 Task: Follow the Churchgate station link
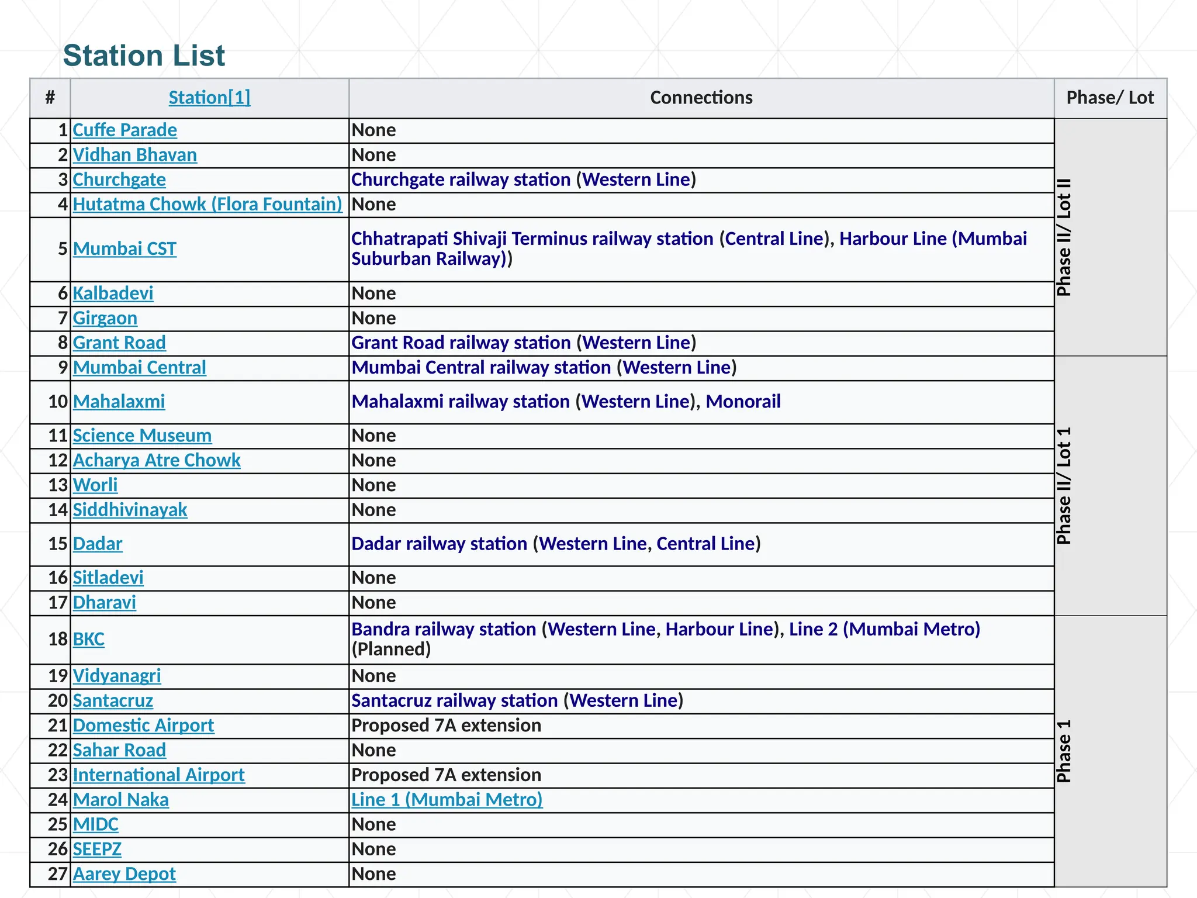[x=119, y=179]
